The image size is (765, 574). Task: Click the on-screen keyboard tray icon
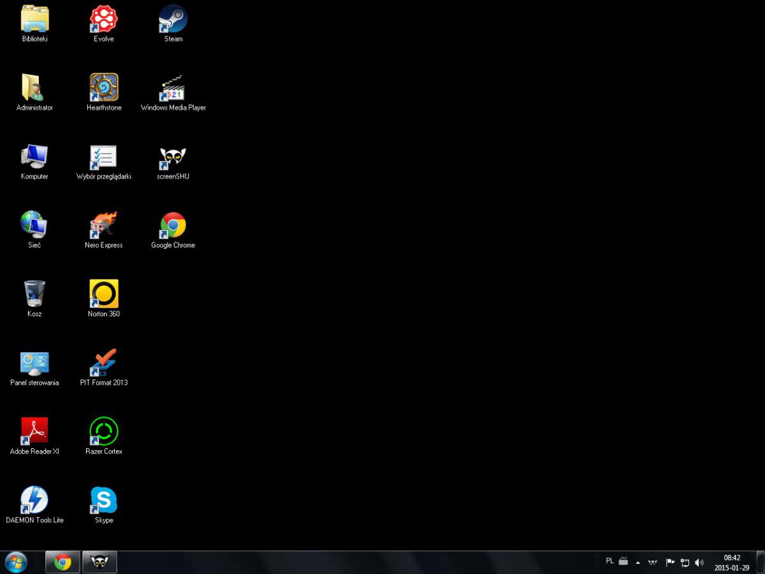[x=623, y=562]
